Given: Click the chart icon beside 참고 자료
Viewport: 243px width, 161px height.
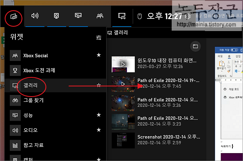Looking at the screenshot, I should [15, 145].
